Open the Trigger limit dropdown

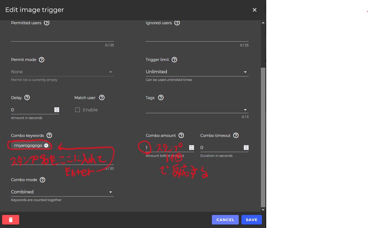coord(197,72)
